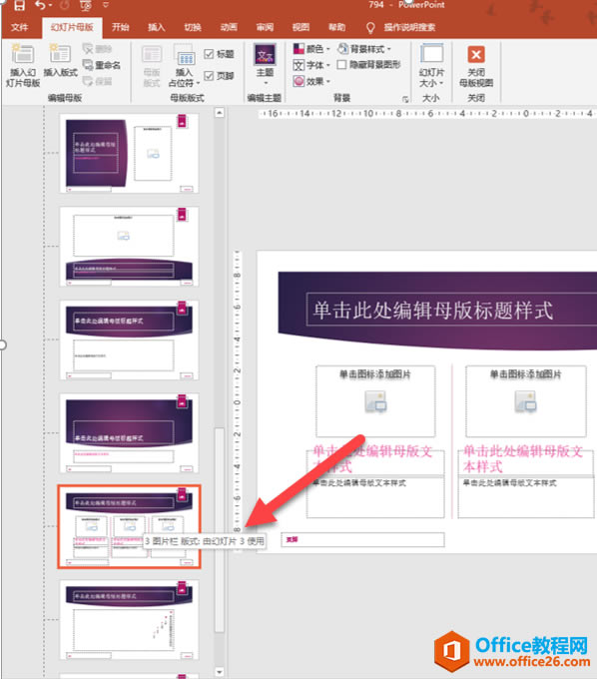This screenshot has height=679, width=597.
Task: Expand the Colors dropdown
Action: point(311,49)
